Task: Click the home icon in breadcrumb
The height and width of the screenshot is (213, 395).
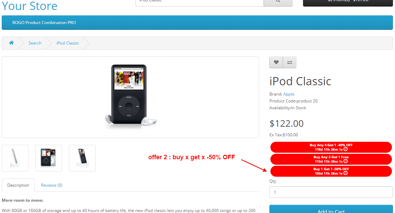Action: pos(11,43)
